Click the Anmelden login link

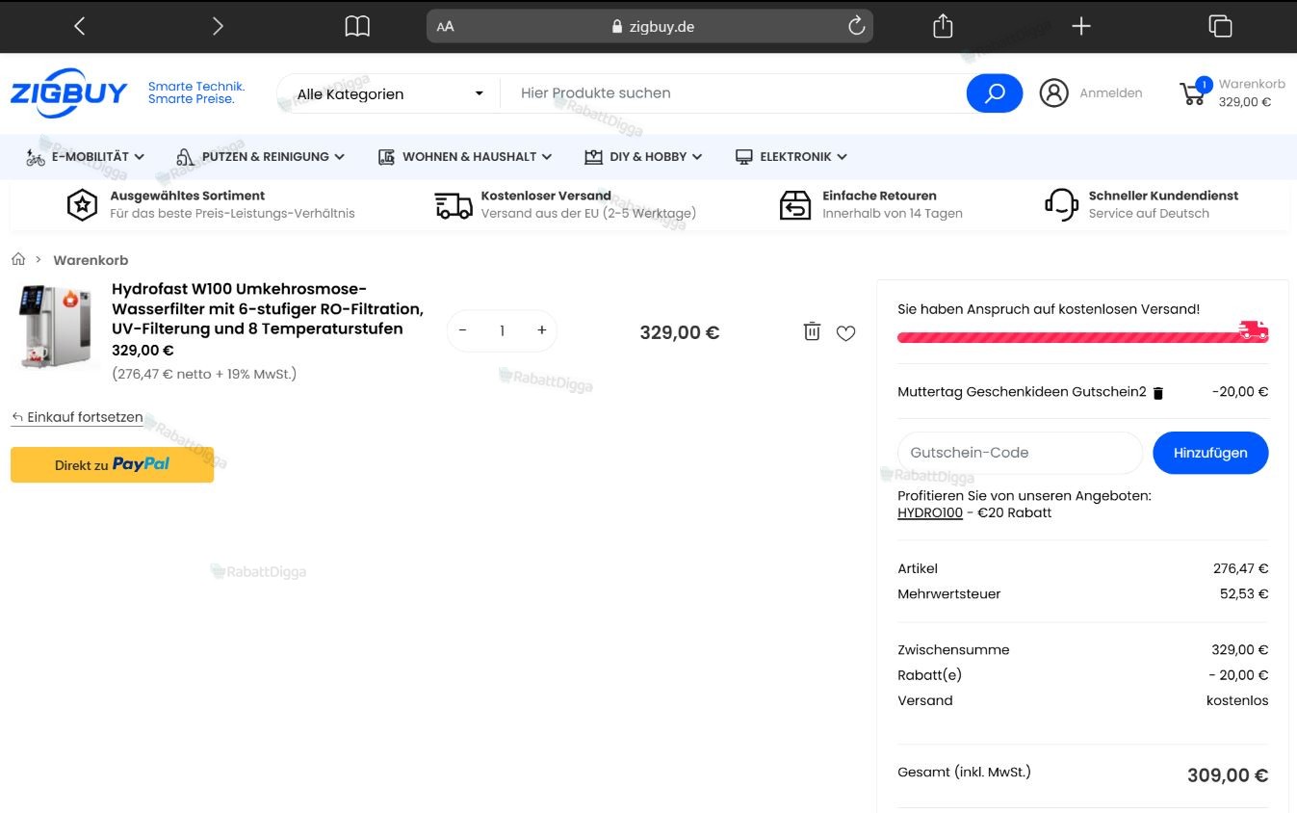[1111, 93]
